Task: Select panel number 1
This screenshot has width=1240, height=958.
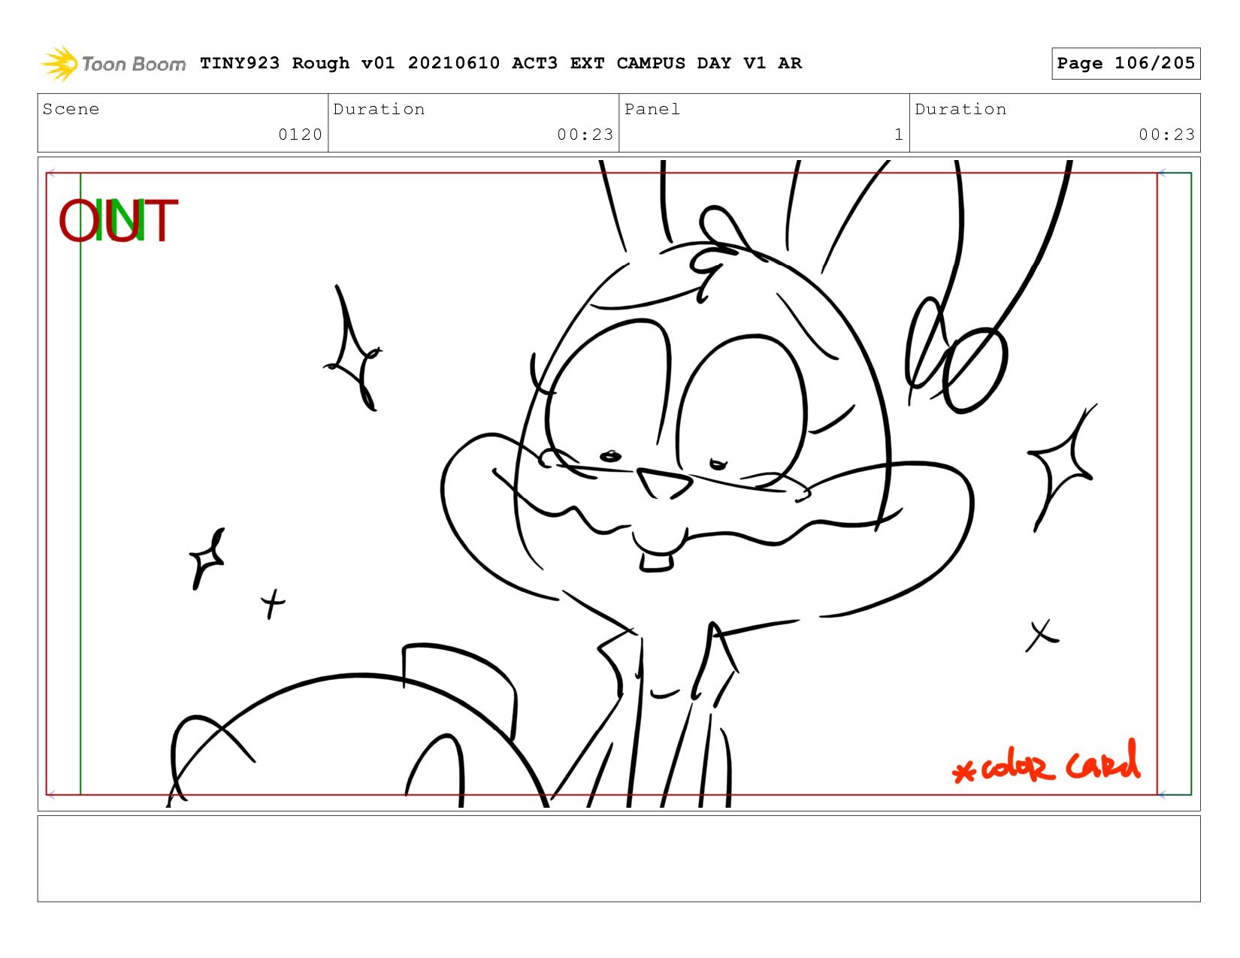Action: coord(899,134)
